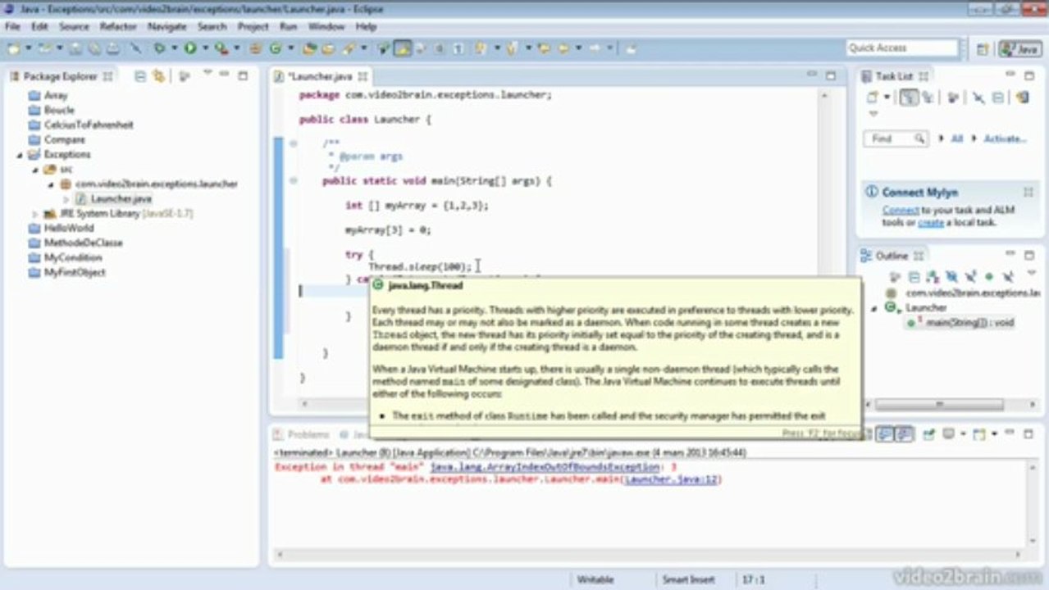Viewport: 1049px width, 590px height.
Task: Click Synchronize Changed icon in Task List
Action: (1022, 97)
